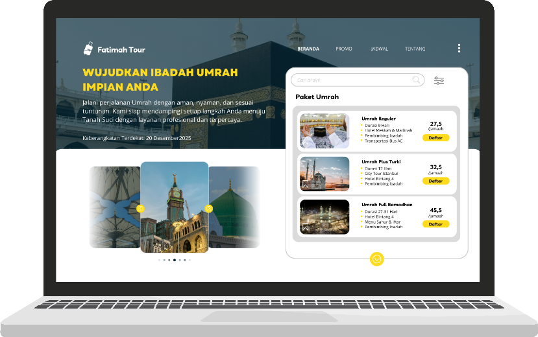Open the three-dot vertical menu
The width and height of the screenshot is (538, 337).
pyautogui.click(x=459, y=49)
